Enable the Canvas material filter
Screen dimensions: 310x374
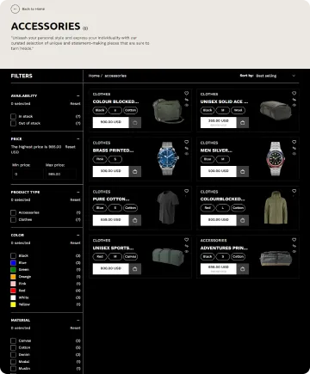[13, 340]
